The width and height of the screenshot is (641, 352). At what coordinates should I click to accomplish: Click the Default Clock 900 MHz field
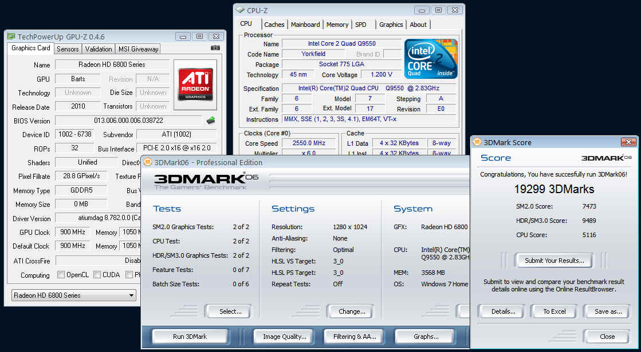coord(72,246)
